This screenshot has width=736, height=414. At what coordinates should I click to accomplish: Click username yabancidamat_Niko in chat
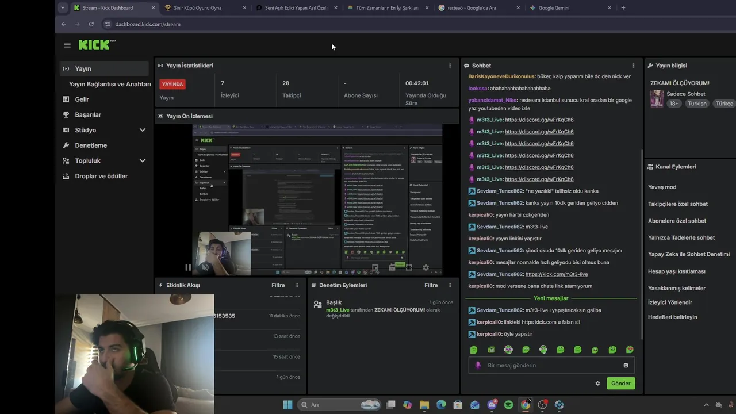click(492, 100)
